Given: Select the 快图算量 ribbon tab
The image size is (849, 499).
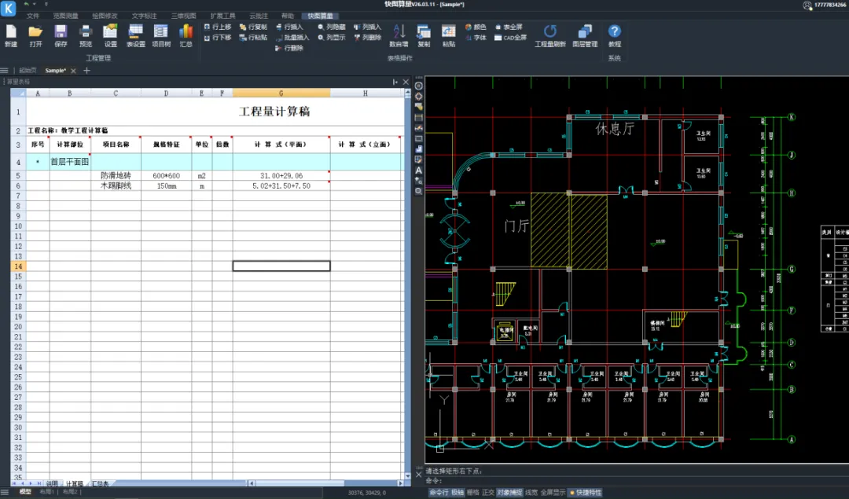Looking at the screenshot, I should pos(320,16).
